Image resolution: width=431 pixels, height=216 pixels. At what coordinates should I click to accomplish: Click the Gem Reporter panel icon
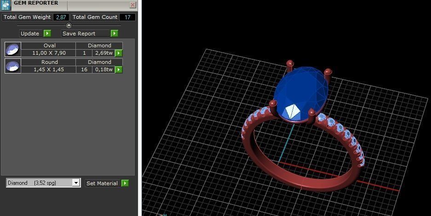point(6,5)
